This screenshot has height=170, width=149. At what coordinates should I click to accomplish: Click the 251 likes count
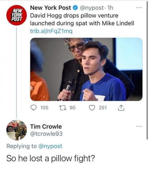[x=103, y=108]
